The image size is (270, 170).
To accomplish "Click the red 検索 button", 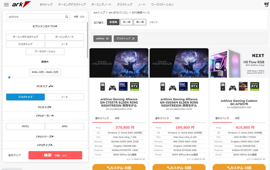I will (x=55, y=155).
